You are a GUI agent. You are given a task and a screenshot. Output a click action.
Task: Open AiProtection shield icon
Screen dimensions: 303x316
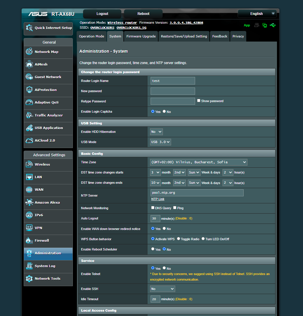pos(29,90)
